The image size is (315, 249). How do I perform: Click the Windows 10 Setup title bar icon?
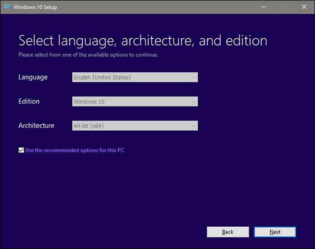click(7, 7)
